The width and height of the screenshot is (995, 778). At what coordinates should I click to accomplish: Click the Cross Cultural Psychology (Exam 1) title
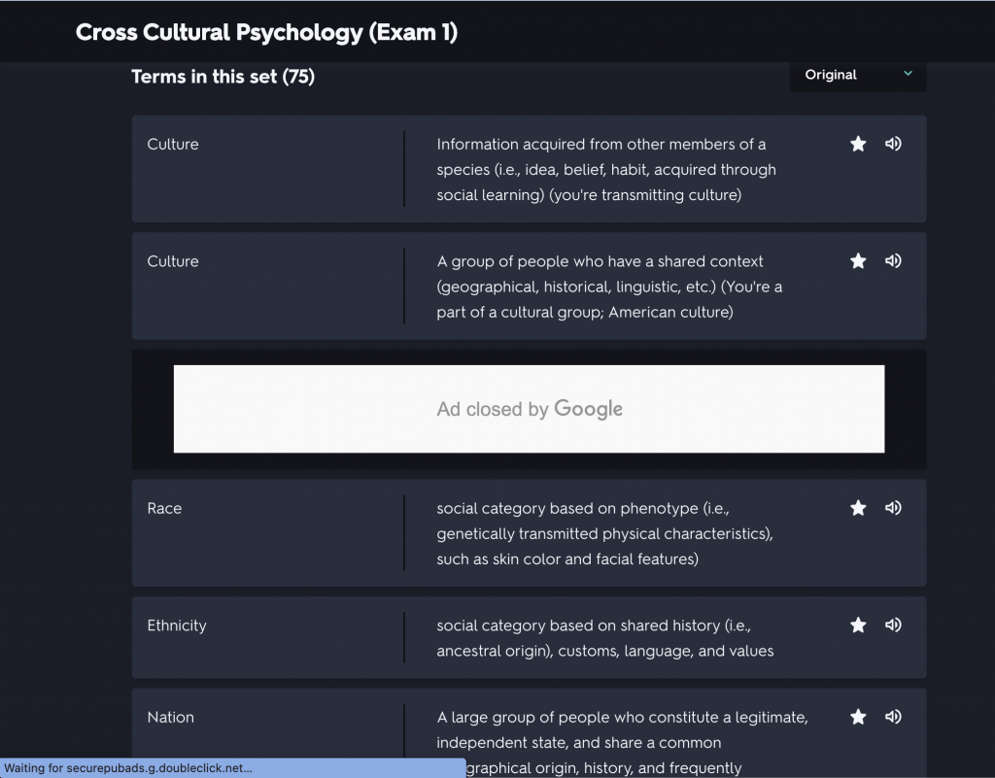(266, 32)
